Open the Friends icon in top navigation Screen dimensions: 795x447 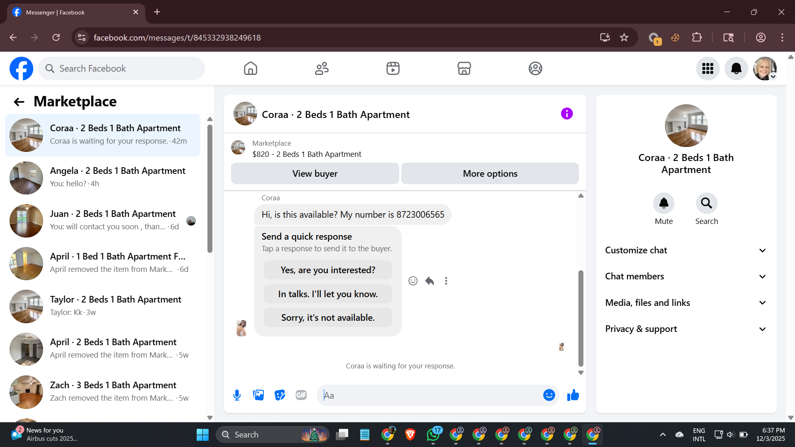(322, 68)
